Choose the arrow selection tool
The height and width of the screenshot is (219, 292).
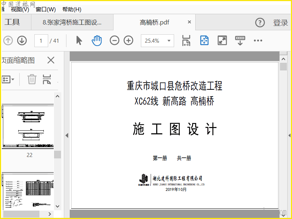(x=79, y=41)
